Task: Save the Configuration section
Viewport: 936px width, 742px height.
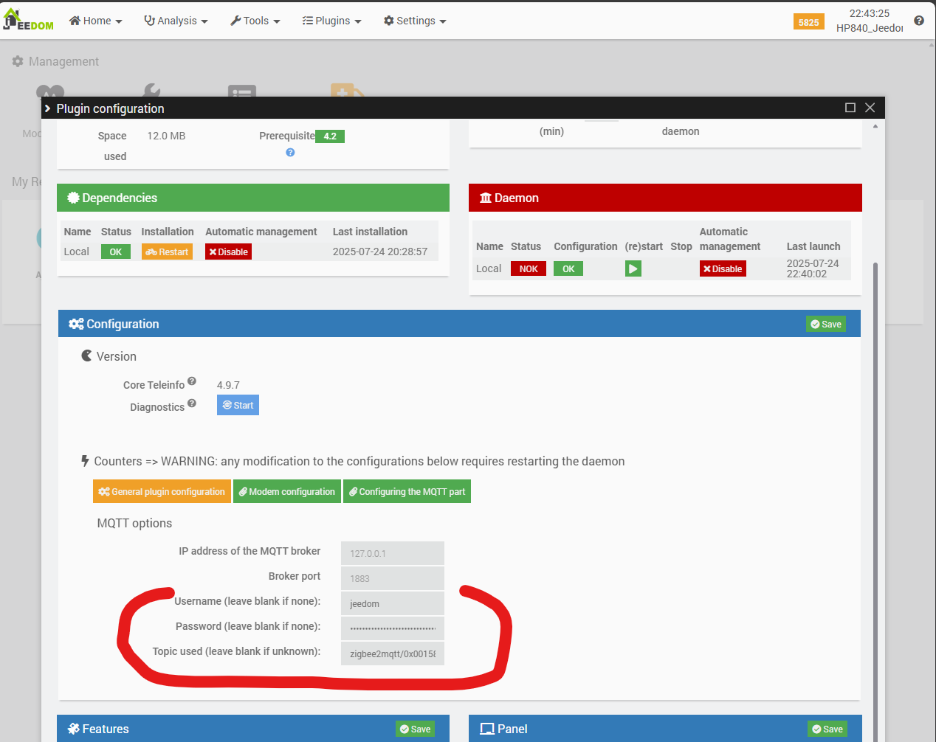Action: (825, 325)
